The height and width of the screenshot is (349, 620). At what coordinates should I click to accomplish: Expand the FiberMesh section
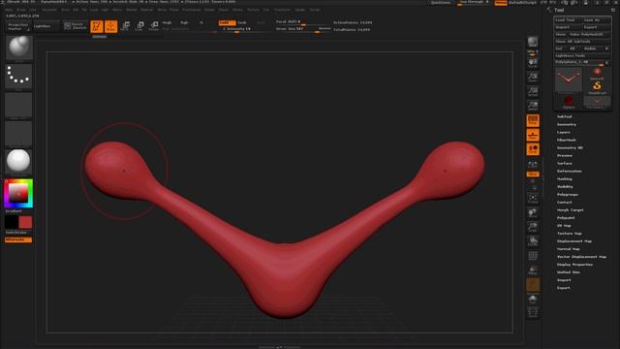[x=566, y=140]
